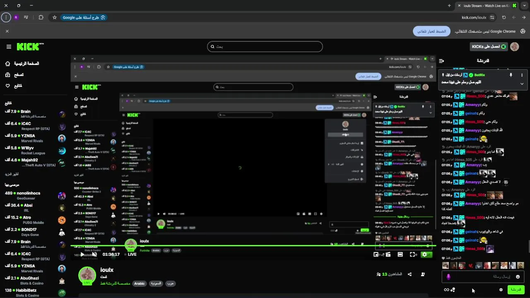530x298 pixels.
Task: Click the infinity icon below chat
Action: [446, 290]
